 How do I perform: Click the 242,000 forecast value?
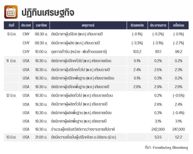[158, 129]
